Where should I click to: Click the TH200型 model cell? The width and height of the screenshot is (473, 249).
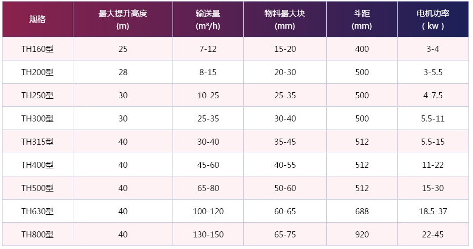coord(37,72)
